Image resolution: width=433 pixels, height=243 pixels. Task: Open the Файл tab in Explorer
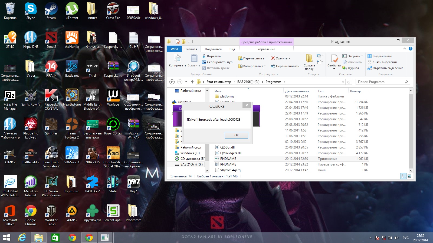tap(174, 49)
